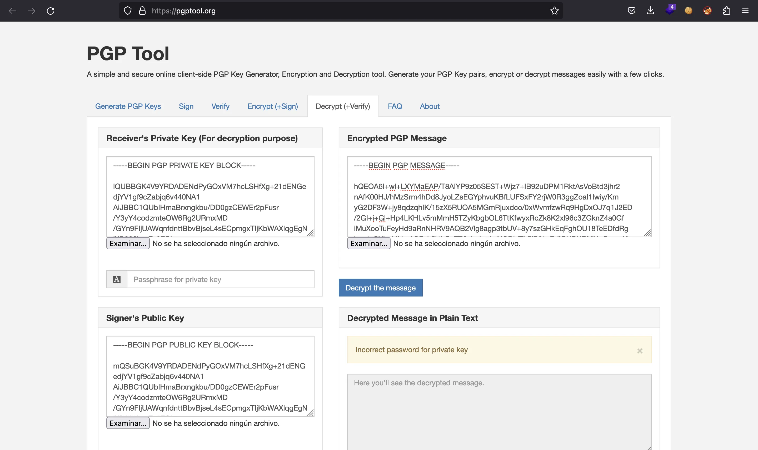Click the 'Incorrect password for private key' text
This screenshot has width=758, height=450.
click(x=411, y=350)
